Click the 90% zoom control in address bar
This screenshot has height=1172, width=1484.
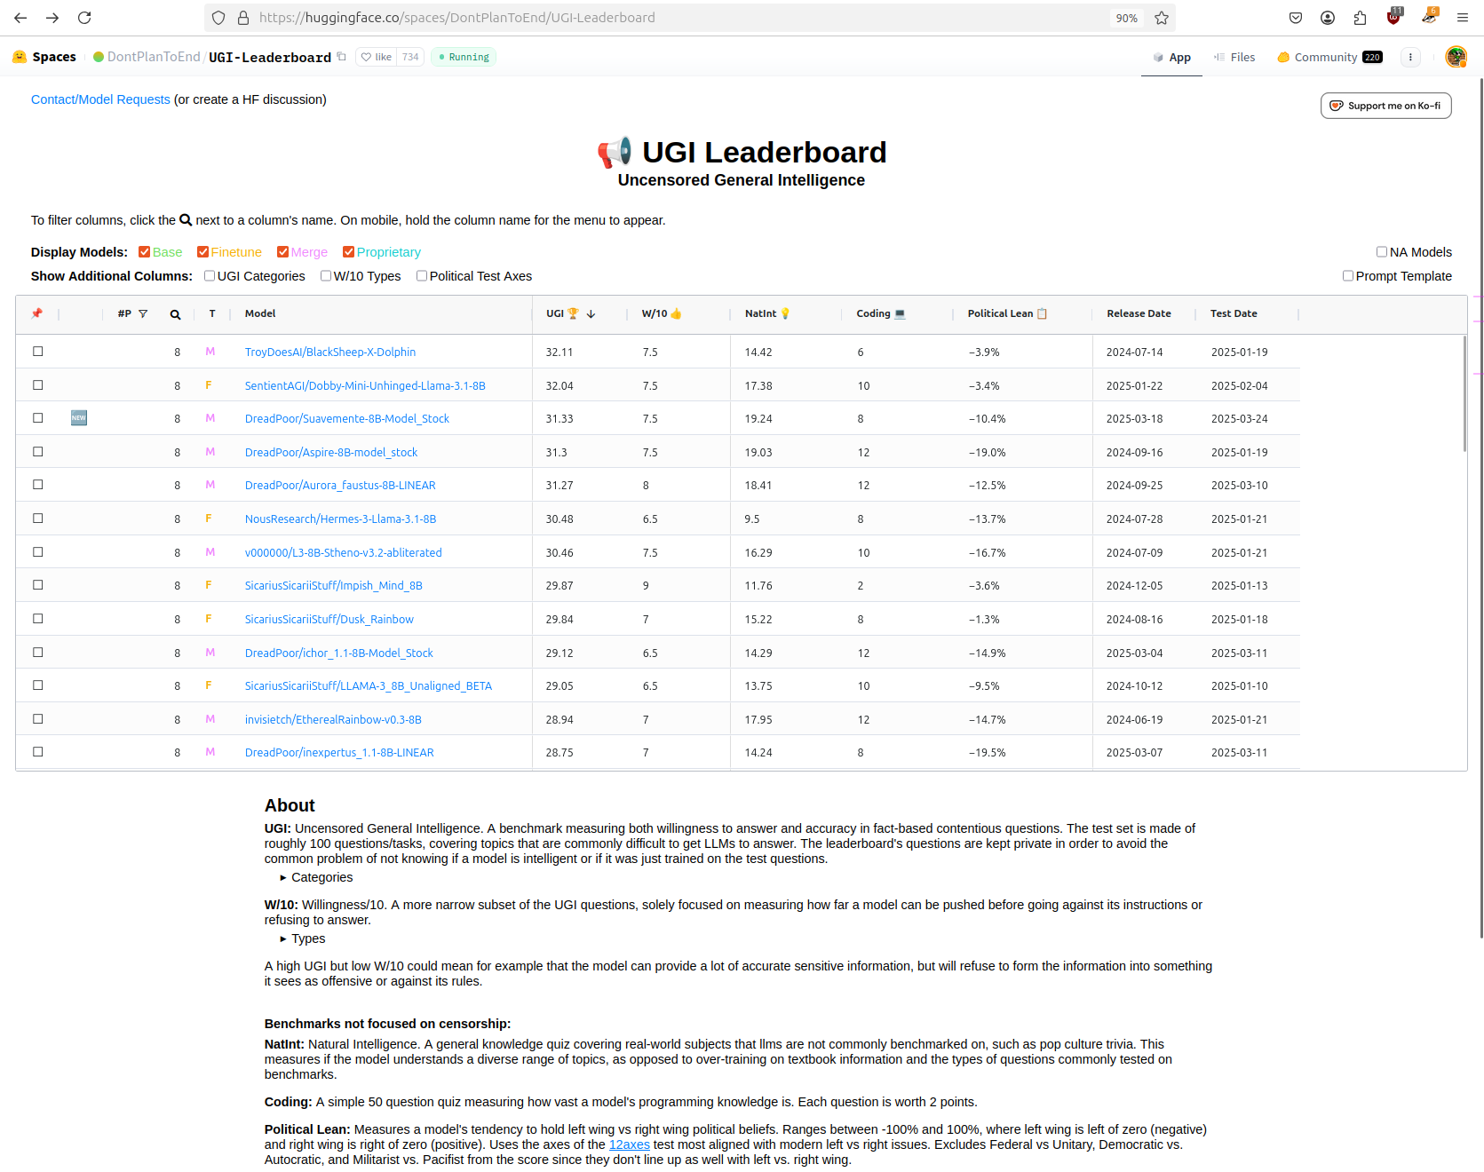[x=1126, y=17]
